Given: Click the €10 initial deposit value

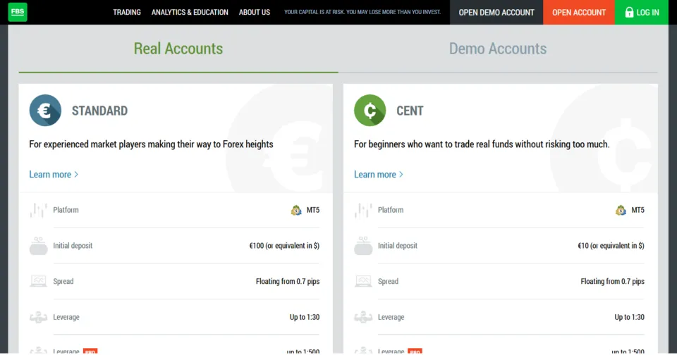Looking at the screenshot, I should [x=611, y=246].
